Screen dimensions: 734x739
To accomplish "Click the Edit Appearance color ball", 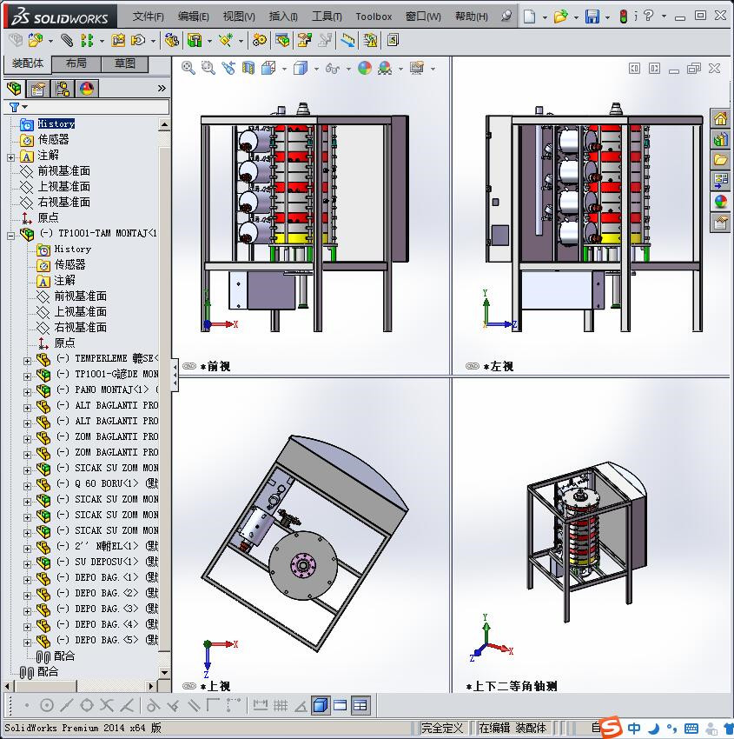I will [x=365, y=69].
